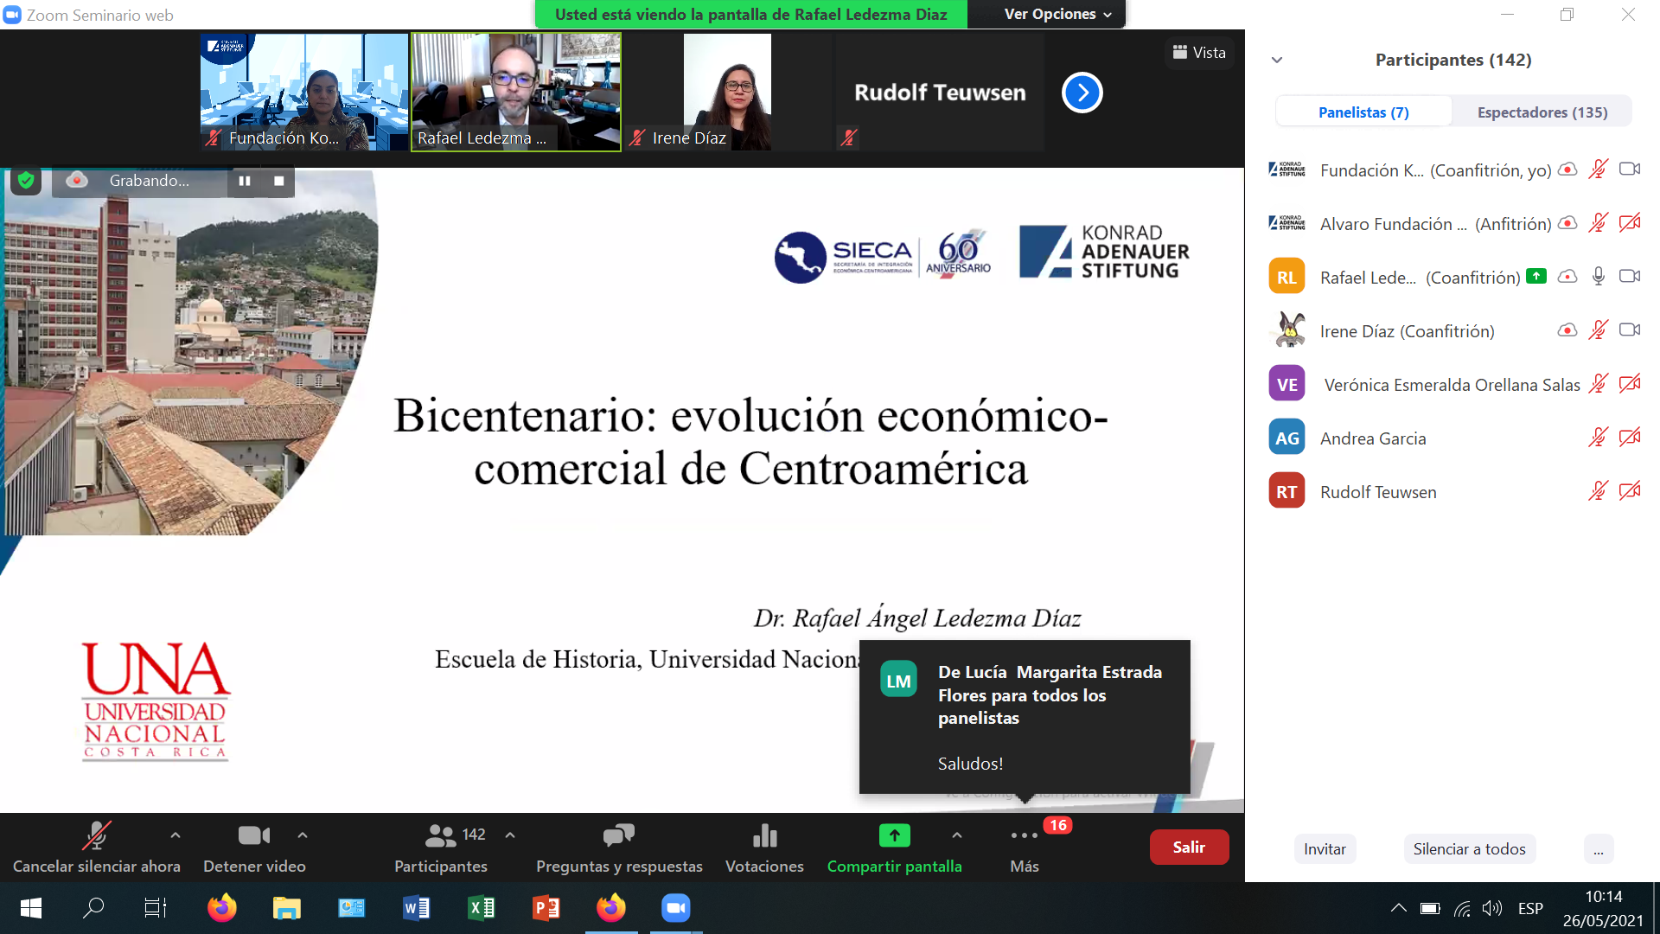Click the red Salir button
The height and width of the screenshot is (934, 1660).
1188,848
